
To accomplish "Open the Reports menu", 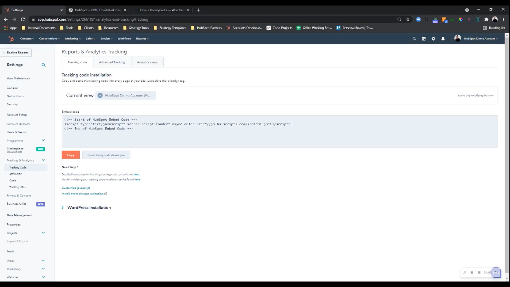I will pos(142,39).
